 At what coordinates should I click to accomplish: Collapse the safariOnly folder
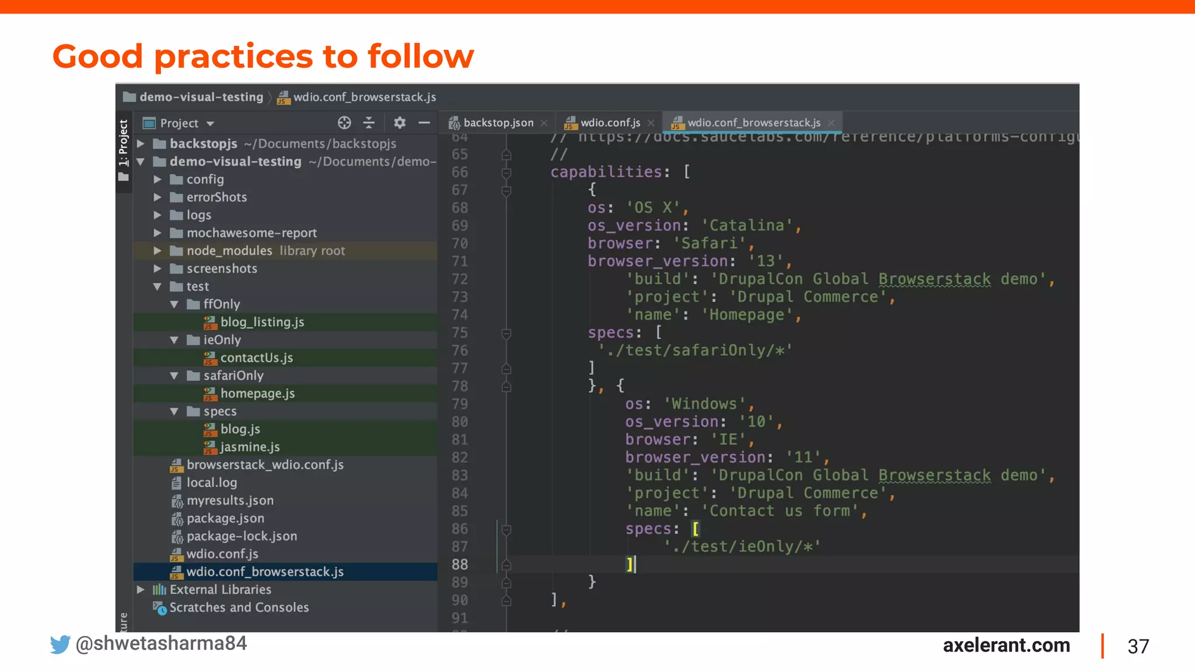pos(174,376)
